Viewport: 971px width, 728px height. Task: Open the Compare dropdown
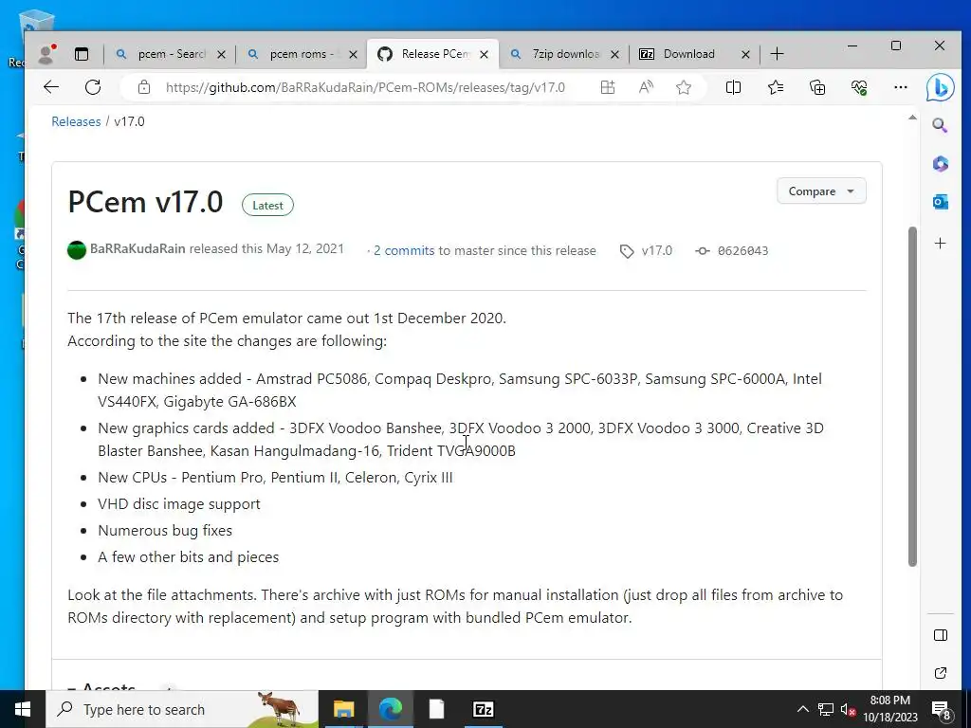pyautogui.click(x=821, y=191)
